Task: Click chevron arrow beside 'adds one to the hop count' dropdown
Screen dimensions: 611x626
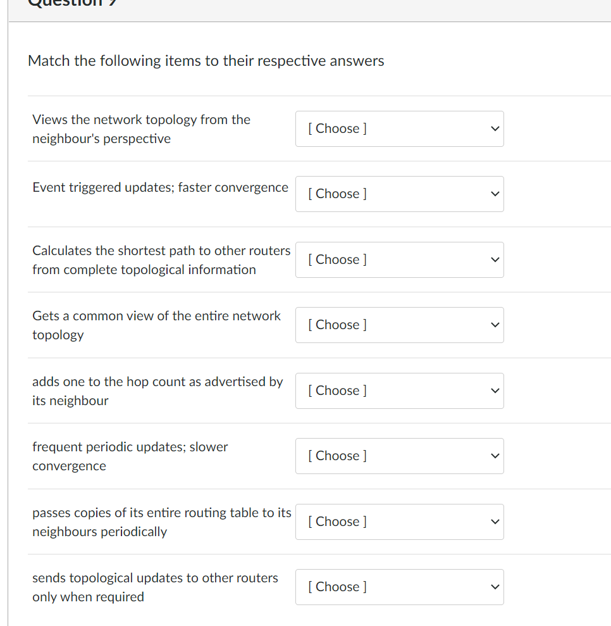Action: [x=495, y=391]
